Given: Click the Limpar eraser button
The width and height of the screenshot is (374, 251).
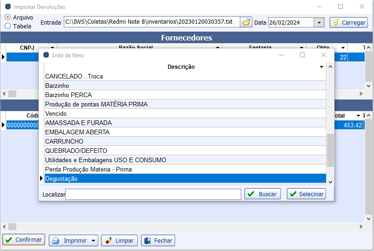Looking at the screenshot, I should click(x=119, y=240).
